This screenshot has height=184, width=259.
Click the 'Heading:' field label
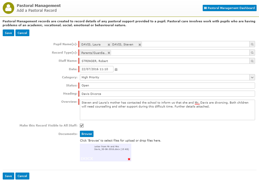pyautogui.click(x=70, y=94)
